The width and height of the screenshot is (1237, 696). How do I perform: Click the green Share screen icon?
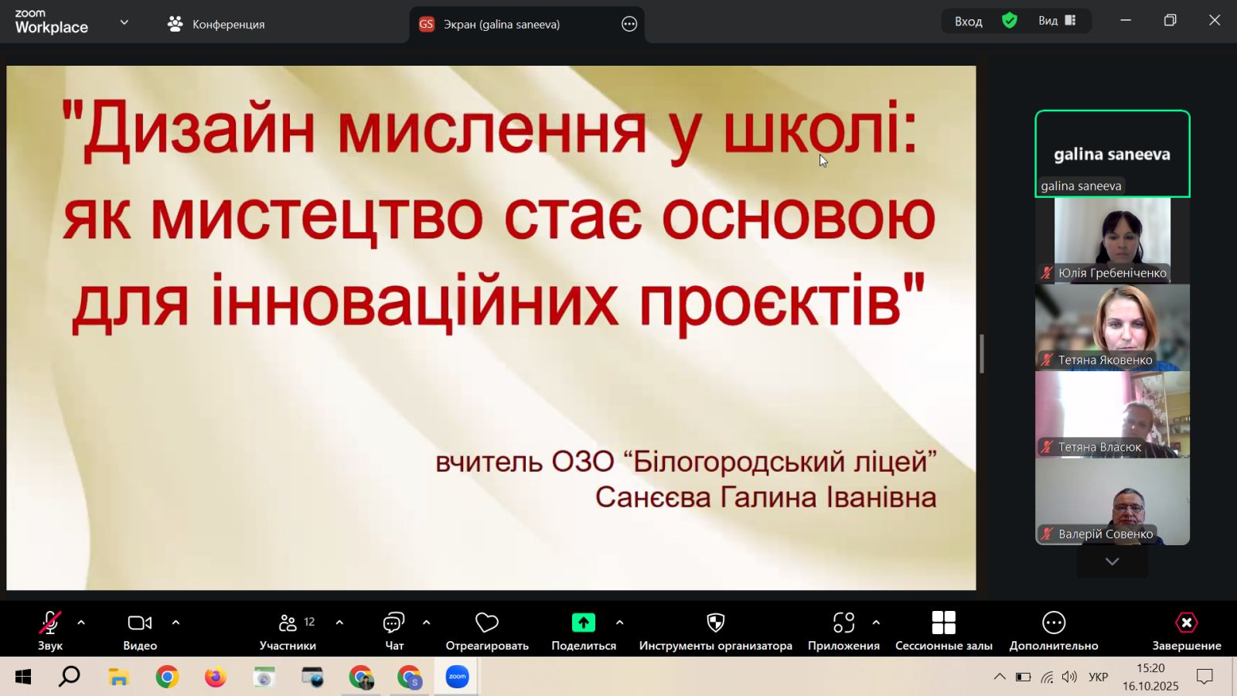[583, 623]
